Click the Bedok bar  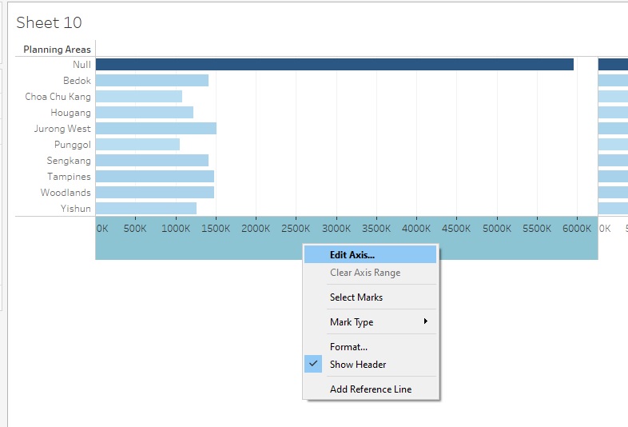[152, 81]
